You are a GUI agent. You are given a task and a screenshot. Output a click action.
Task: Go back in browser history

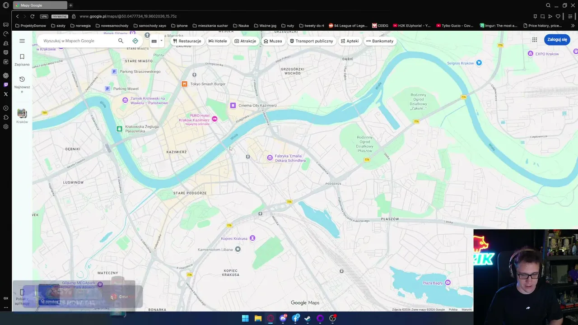17,16
